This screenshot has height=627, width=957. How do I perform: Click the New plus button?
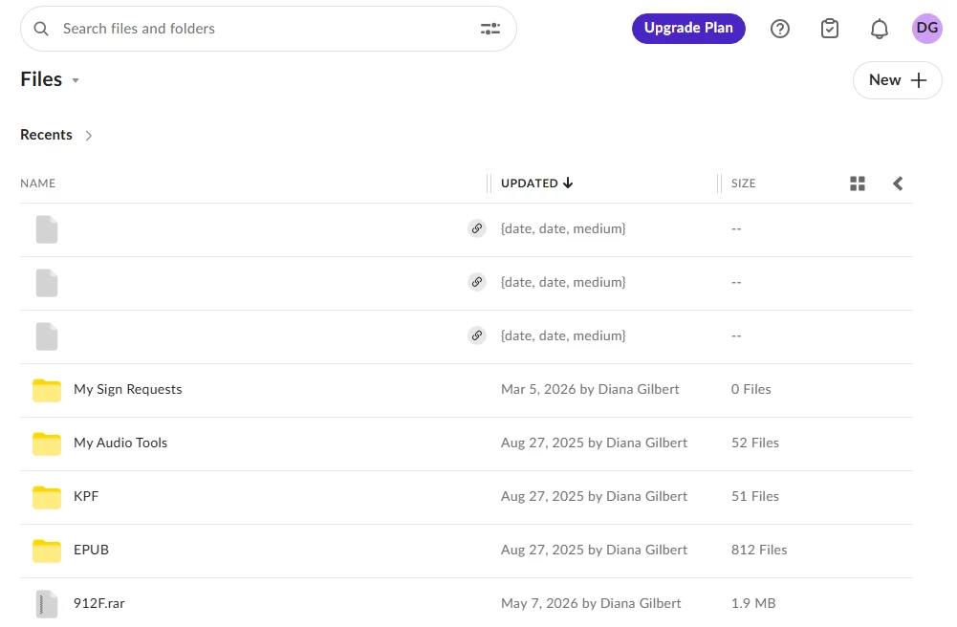tap(897, 80)
